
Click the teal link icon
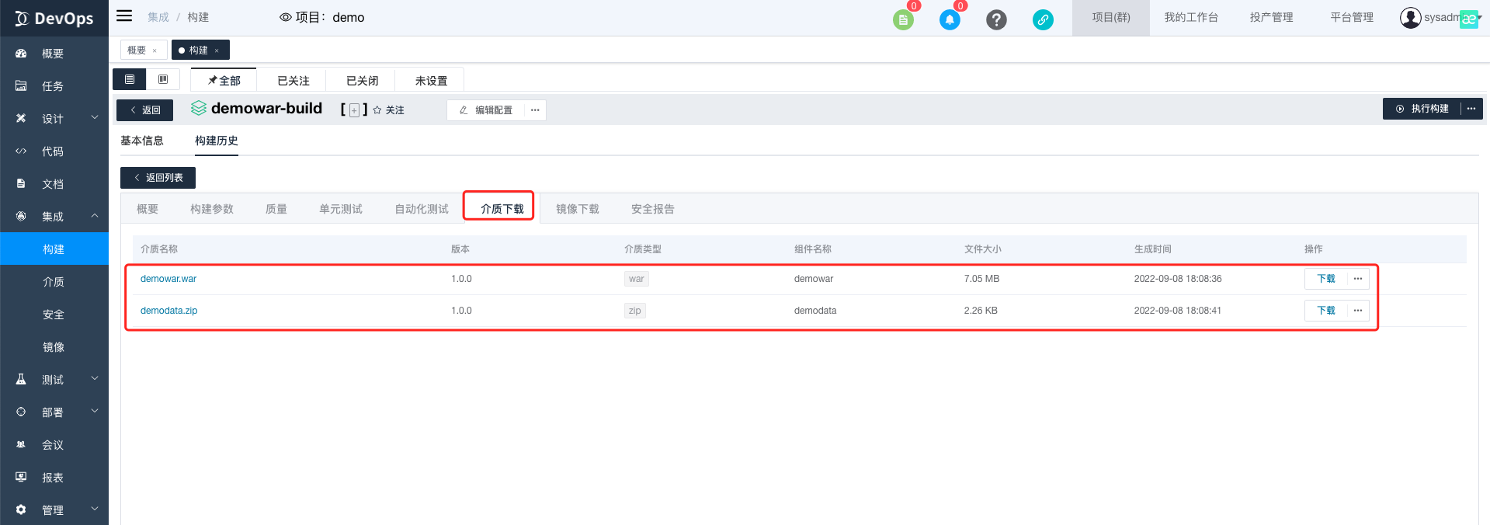[1043, 19]
